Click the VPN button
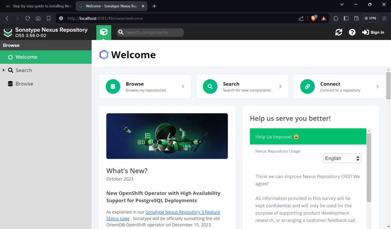This screenshot has height=229, width=391. click(x=370, y=18)
